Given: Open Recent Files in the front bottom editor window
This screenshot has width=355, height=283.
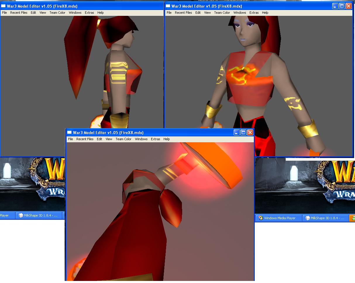Looking at the screenshot, I should [x=85, y=139].
